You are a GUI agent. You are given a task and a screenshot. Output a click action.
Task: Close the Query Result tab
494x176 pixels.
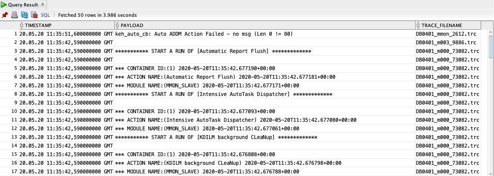[x=43, y=4]
